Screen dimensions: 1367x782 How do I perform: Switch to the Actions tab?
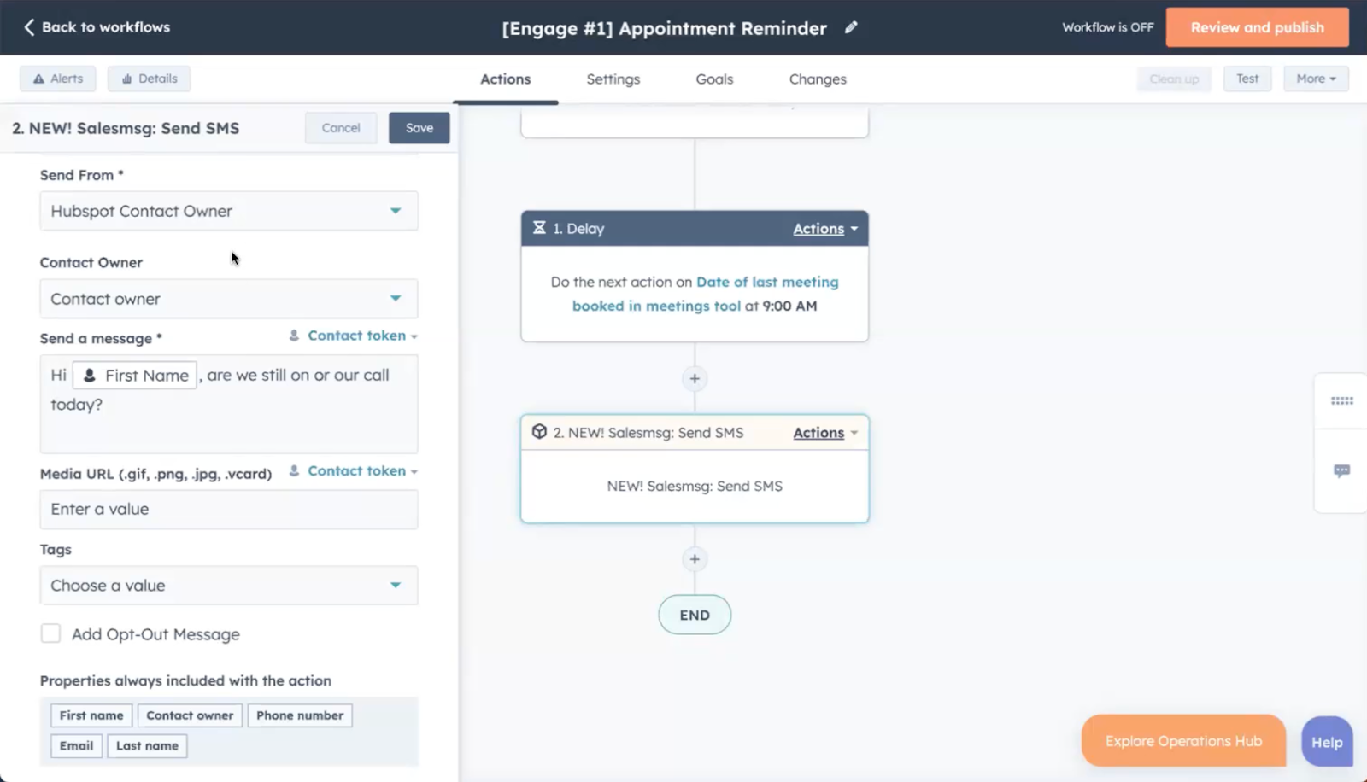505,79
